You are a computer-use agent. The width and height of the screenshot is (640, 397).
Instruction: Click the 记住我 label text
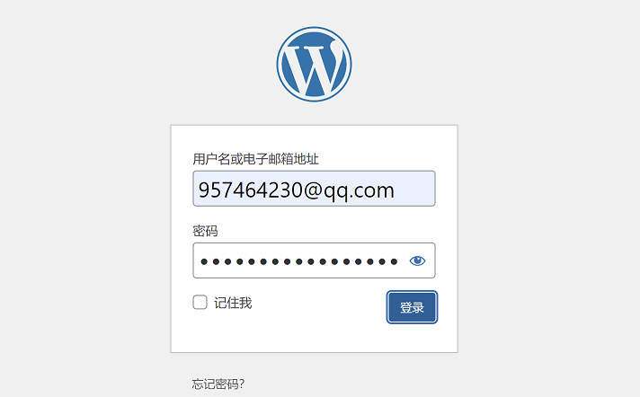pyautogui.click(x=233, y=303)
